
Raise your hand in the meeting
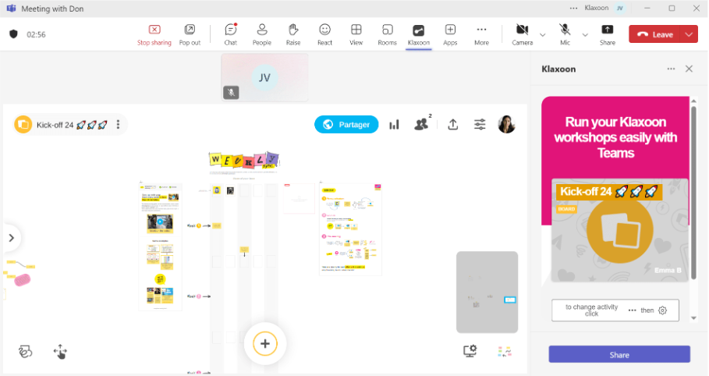(x=293, y=34)
